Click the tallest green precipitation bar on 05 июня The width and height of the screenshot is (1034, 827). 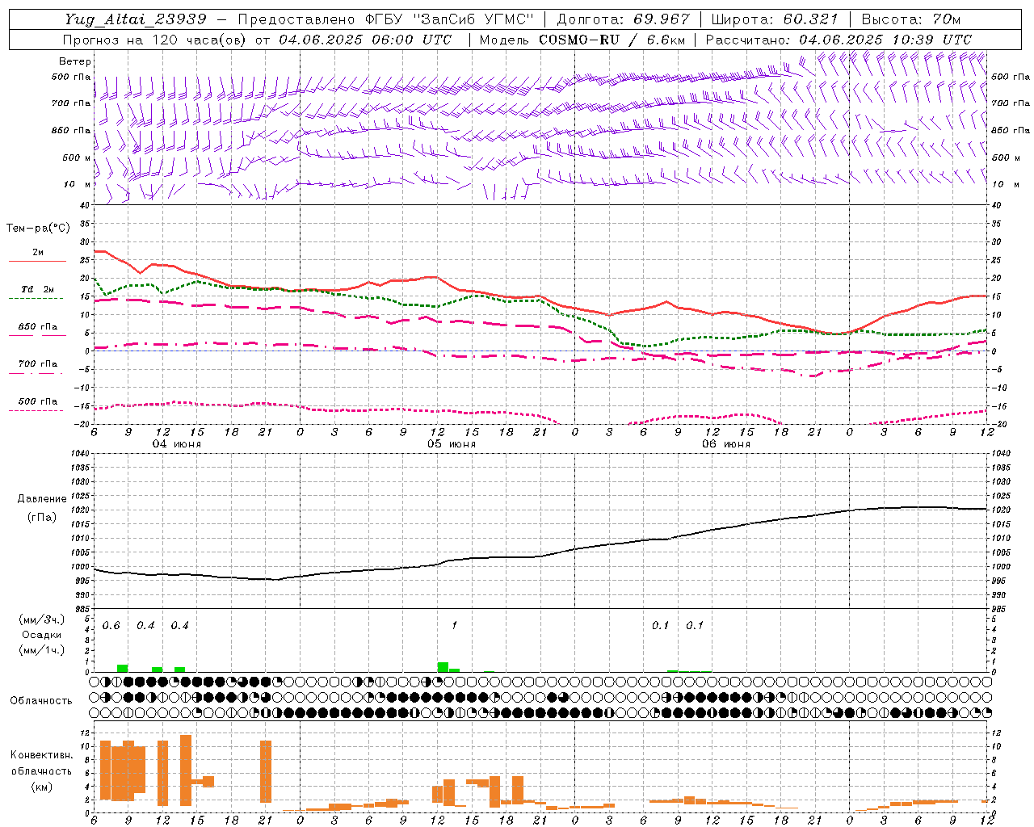coord(443,667)
